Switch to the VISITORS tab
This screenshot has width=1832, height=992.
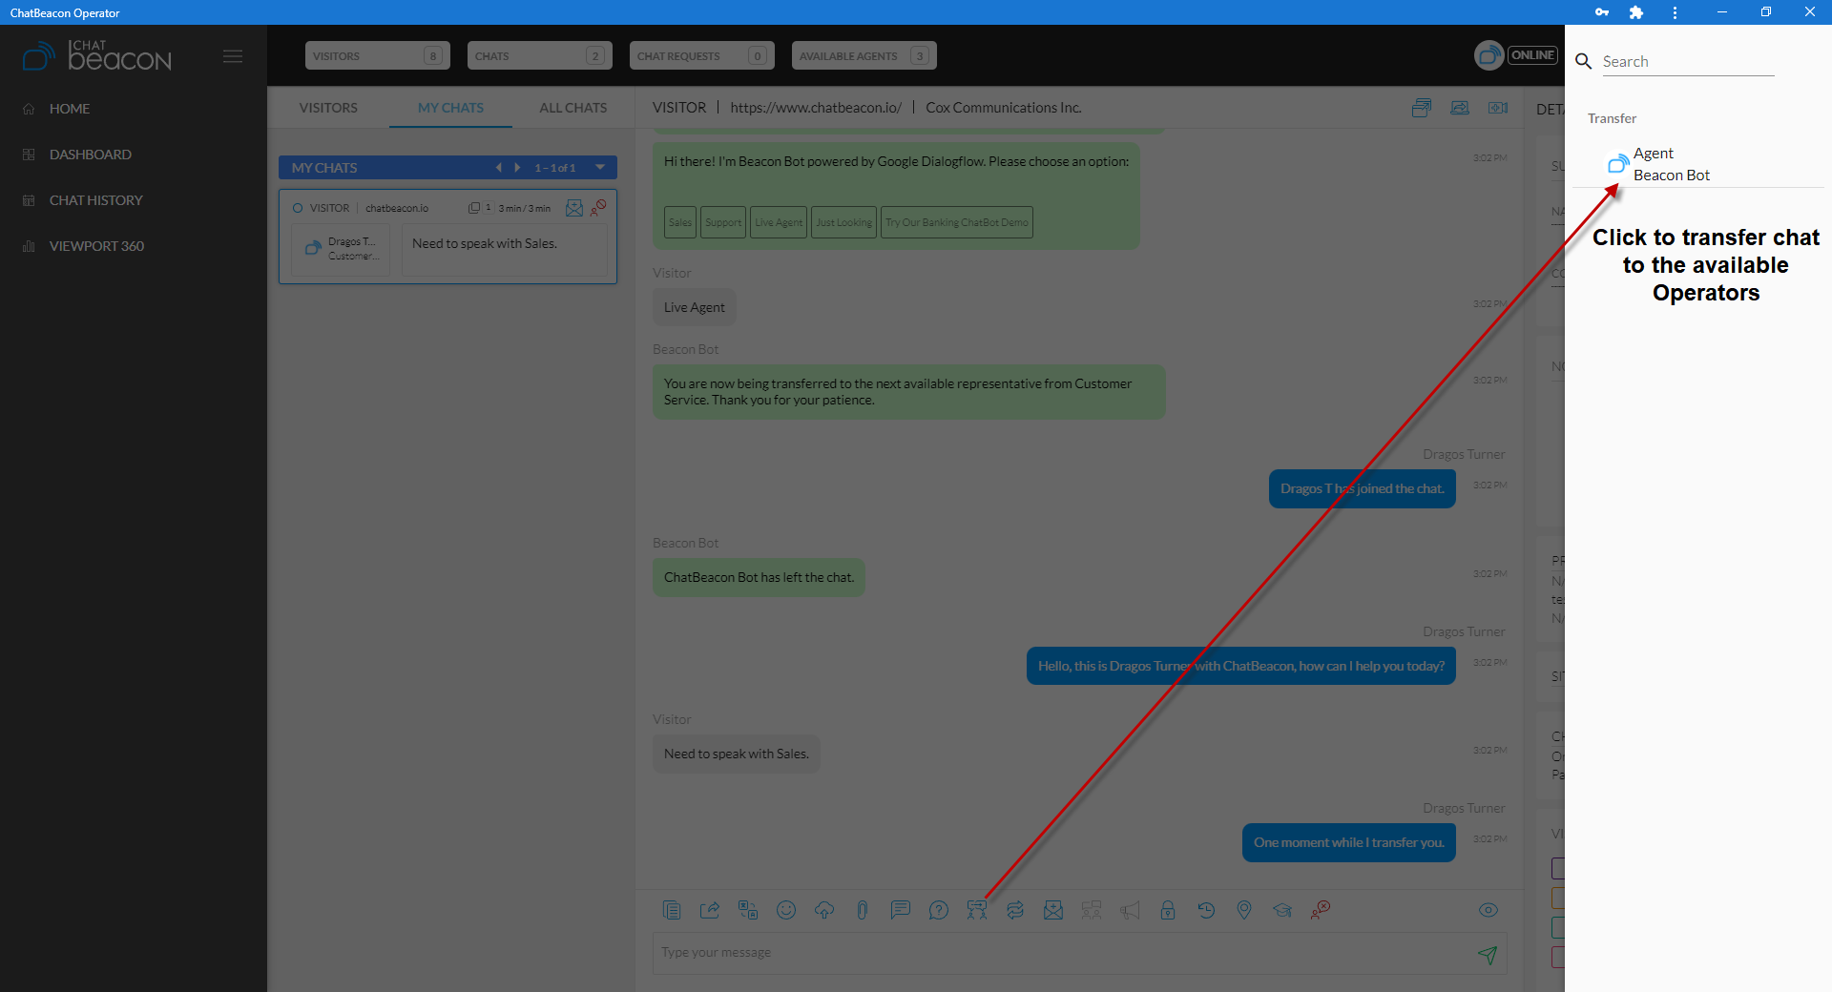(x=328, y=108)
